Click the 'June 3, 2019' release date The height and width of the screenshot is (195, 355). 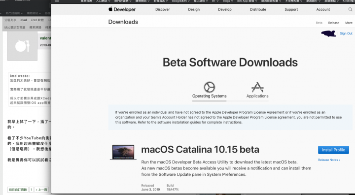coord(150,190)
